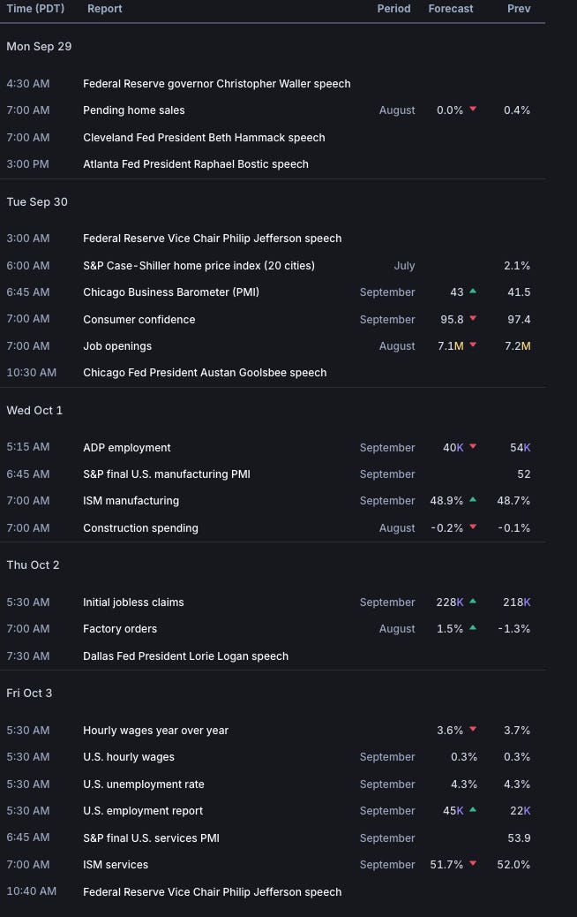Open Dallas Fed President Lorie Logan speech
This screenshot has height=917, width=577.
185,656
